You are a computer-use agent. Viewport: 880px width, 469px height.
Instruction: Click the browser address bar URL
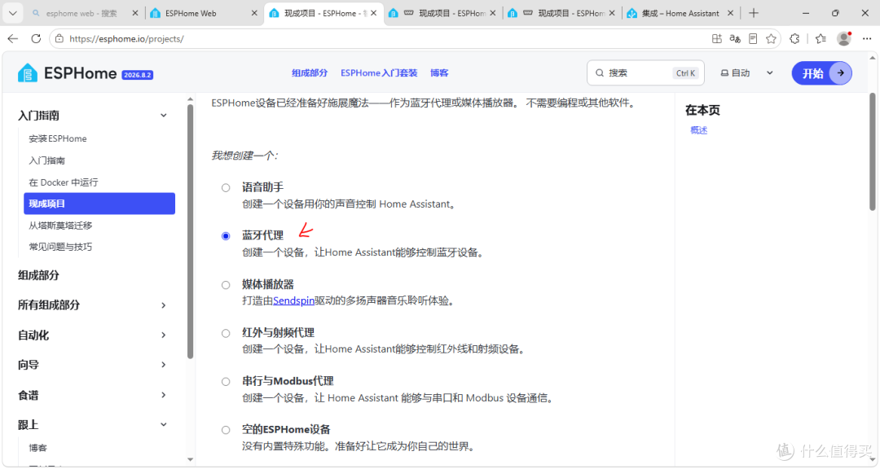pos(126,39)
